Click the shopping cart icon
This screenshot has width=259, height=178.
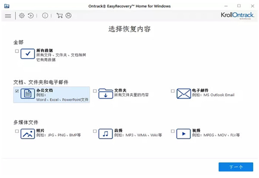(x=59, y=16)
